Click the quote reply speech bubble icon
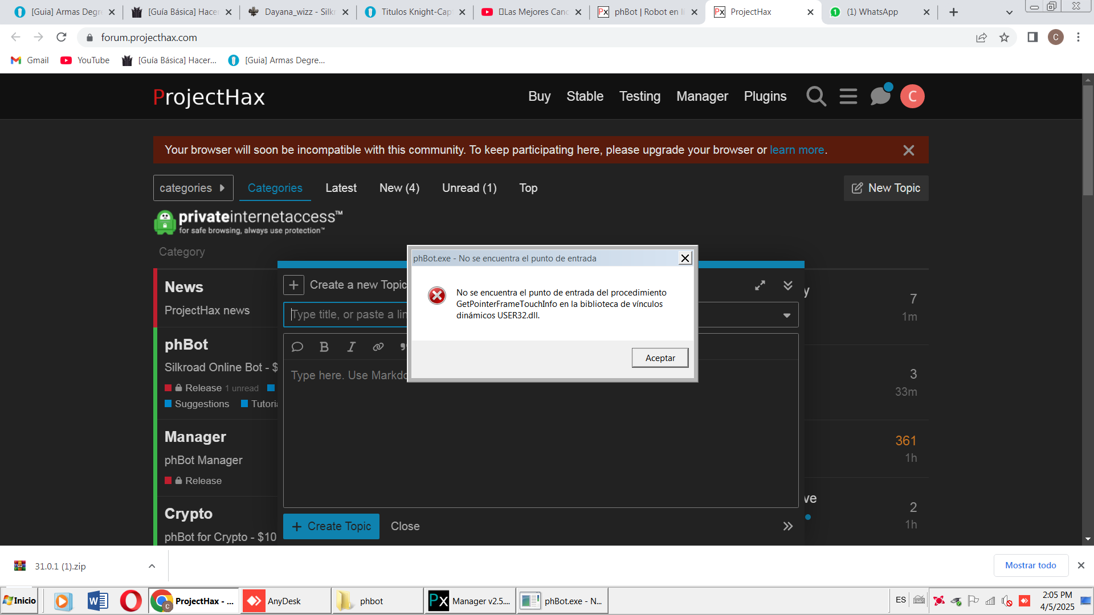This screenshot has height=615, width=1094. 297,347
